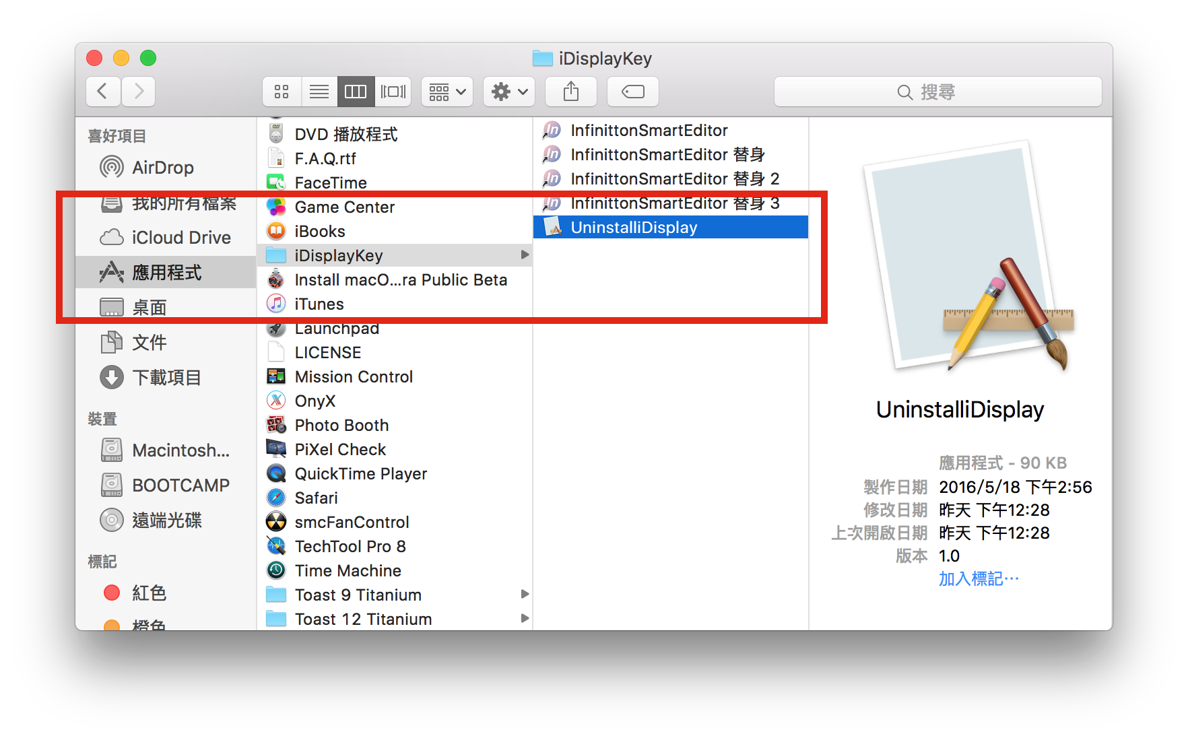This screenshot has height=738, width=1188.
Task: Select the smcFanControl app
Action: 352,523
